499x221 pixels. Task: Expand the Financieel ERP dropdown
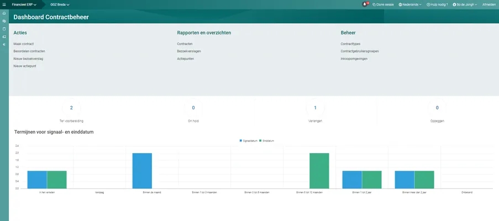(24, 4)
